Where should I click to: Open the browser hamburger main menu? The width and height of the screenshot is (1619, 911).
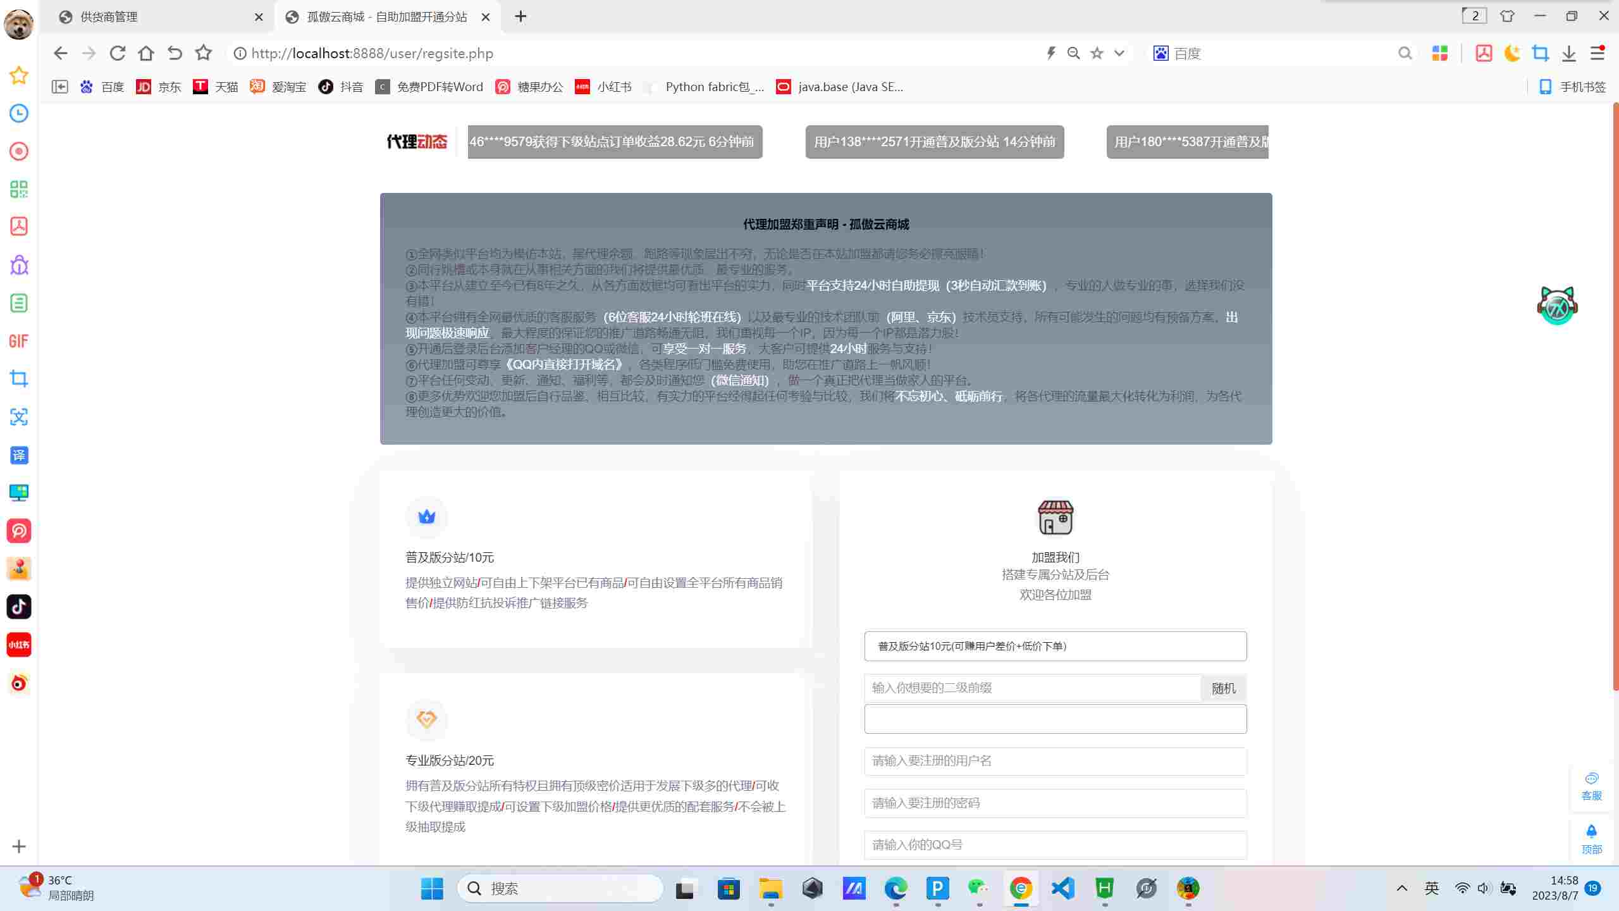click(1596, 53)
